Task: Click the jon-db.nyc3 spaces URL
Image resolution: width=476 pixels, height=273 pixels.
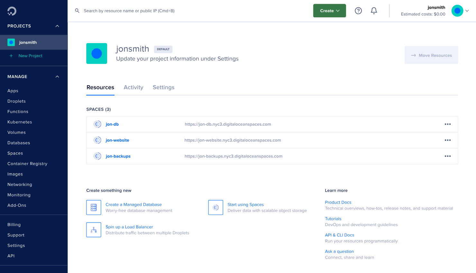Action: pos(228,124)
